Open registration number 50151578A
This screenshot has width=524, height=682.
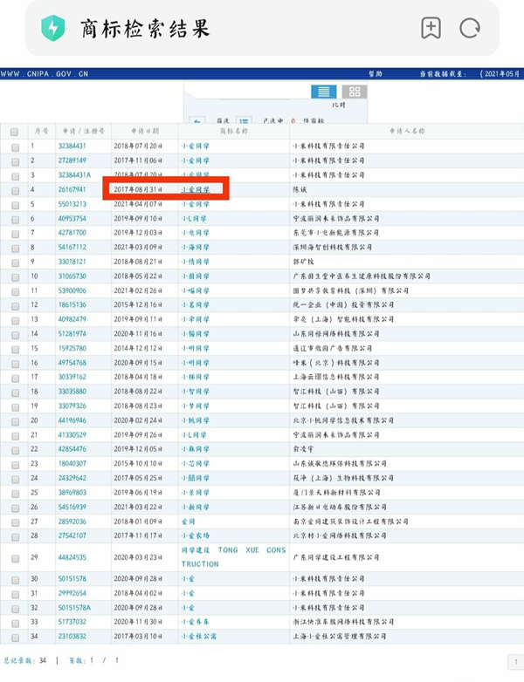tap(74, 607)
